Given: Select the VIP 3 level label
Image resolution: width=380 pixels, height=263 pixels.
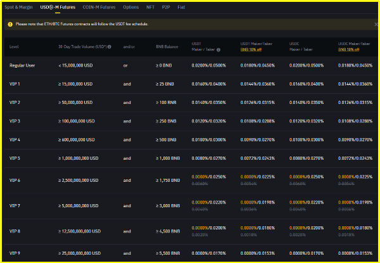Looking at the screenshot, I should pyautogui.click(x=15, y=121).
